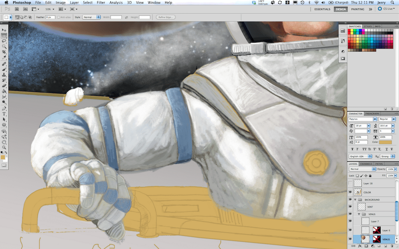Hide the selected VENUS layer
This screenshot has width=399, height=249.
(x=350, y=239)
